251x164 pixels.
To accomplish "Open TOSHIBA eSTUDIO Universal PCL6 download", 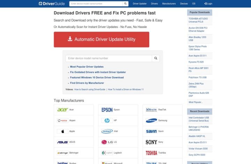I will tap(200, 20).
